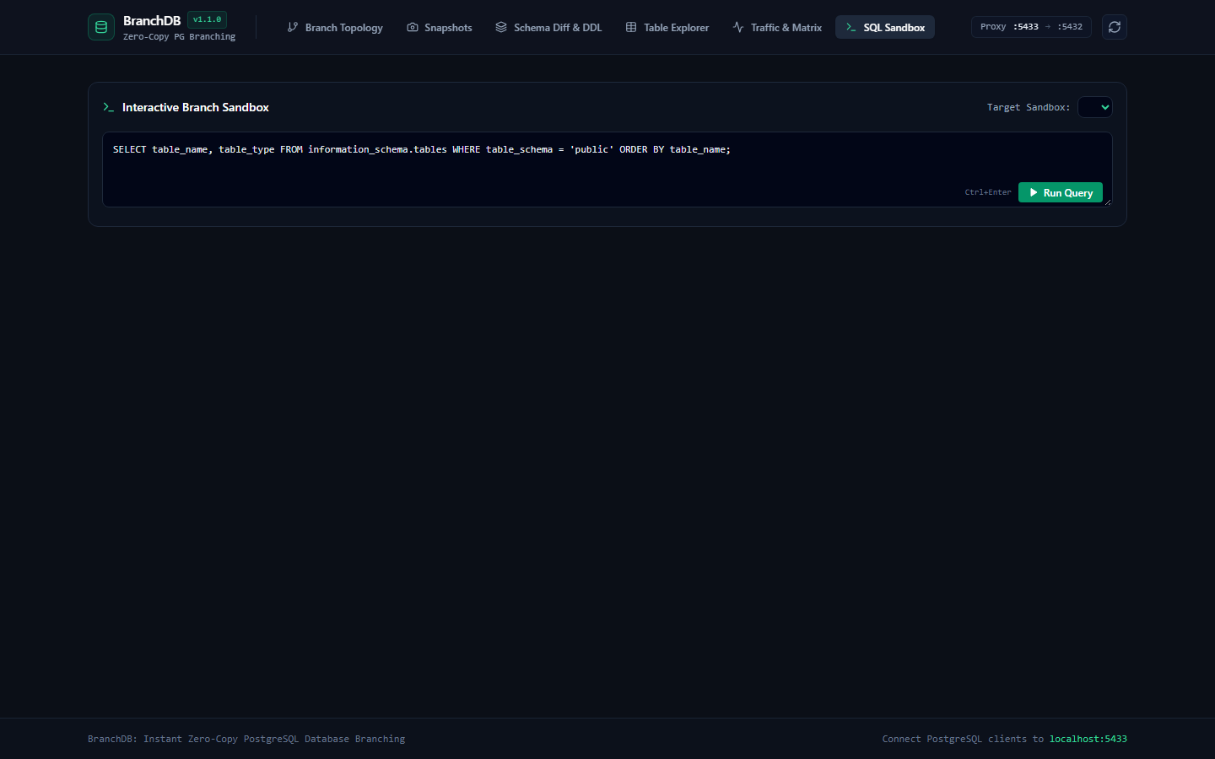Click the Zero-Copy PG Branching subtitle
1215x759 pixels.
(180, 37)
